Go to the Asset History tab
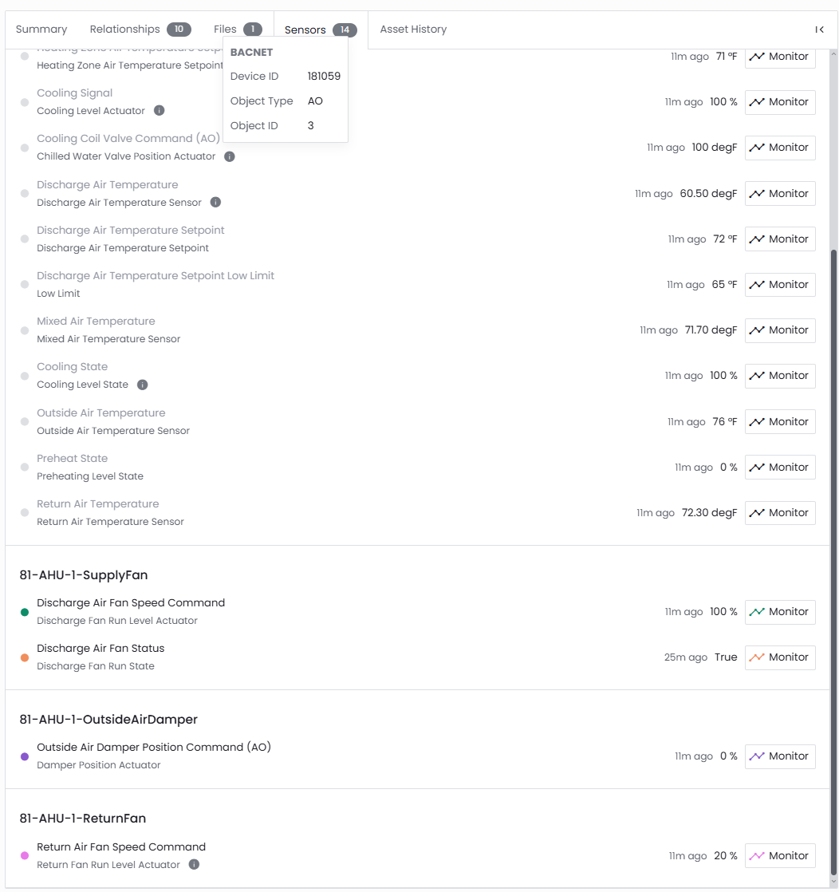This screenshot has height=892, width=839. coord(414,29)
